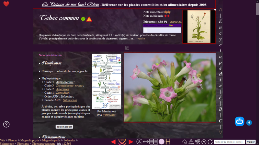The height and width of the screenshot is (145, 259).
Task: Click the white dot on header line
Action: [215, 10]
